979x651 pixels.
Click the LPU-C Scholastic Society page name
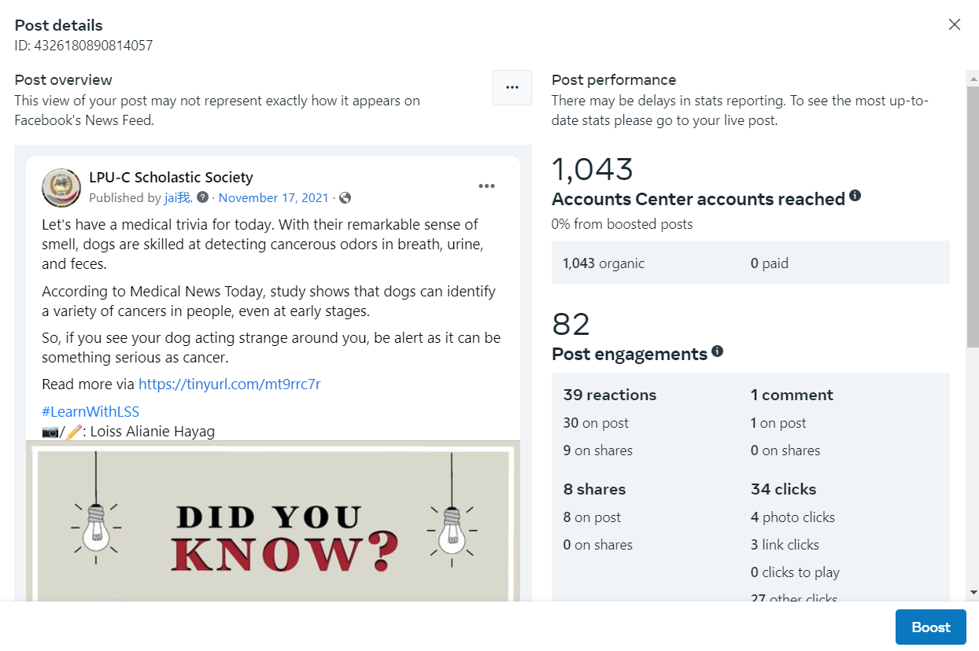pos(171,177)
